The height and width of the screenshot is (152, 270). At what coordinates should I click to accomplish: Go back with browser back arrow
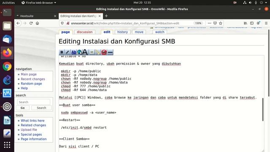click(x=18, y=23)
